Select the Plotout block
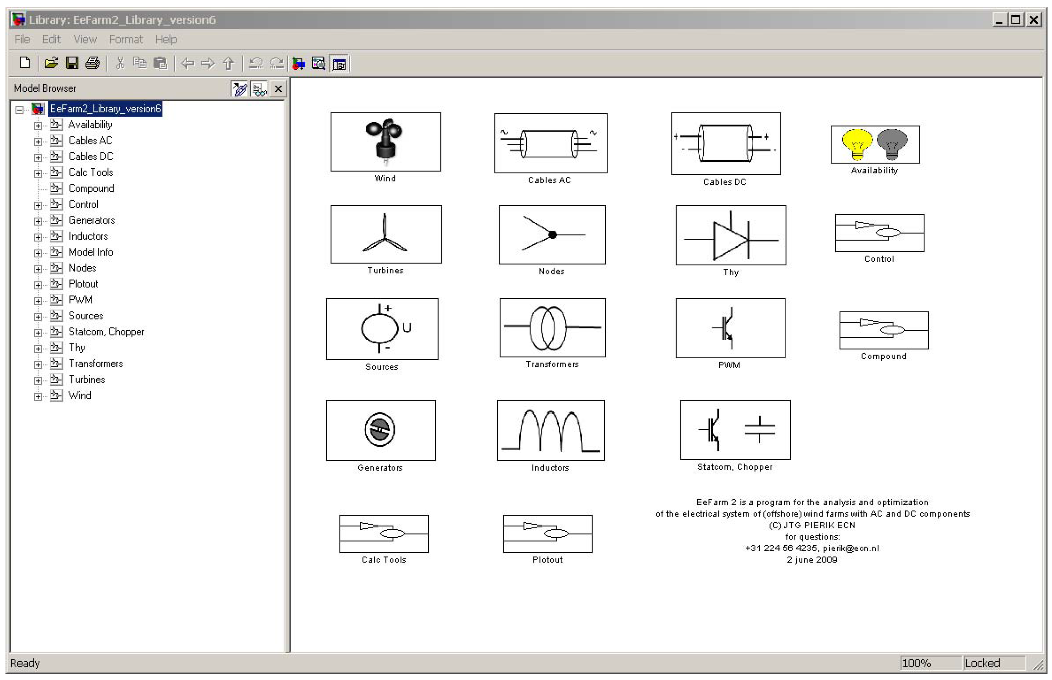This screenshot has width=1052, height=680. coord(548,534)
